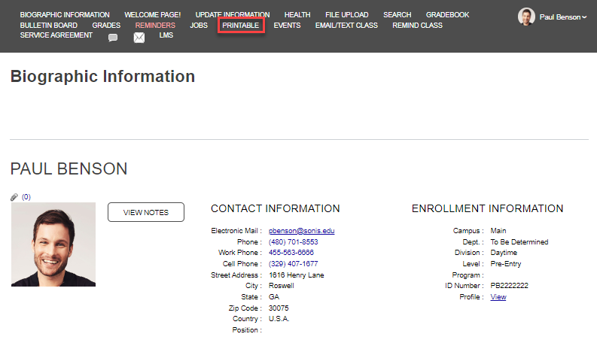The height and width of the screenshot is (349, 597).
Task: Open the Printable menu item
Action: coord(241,26)
